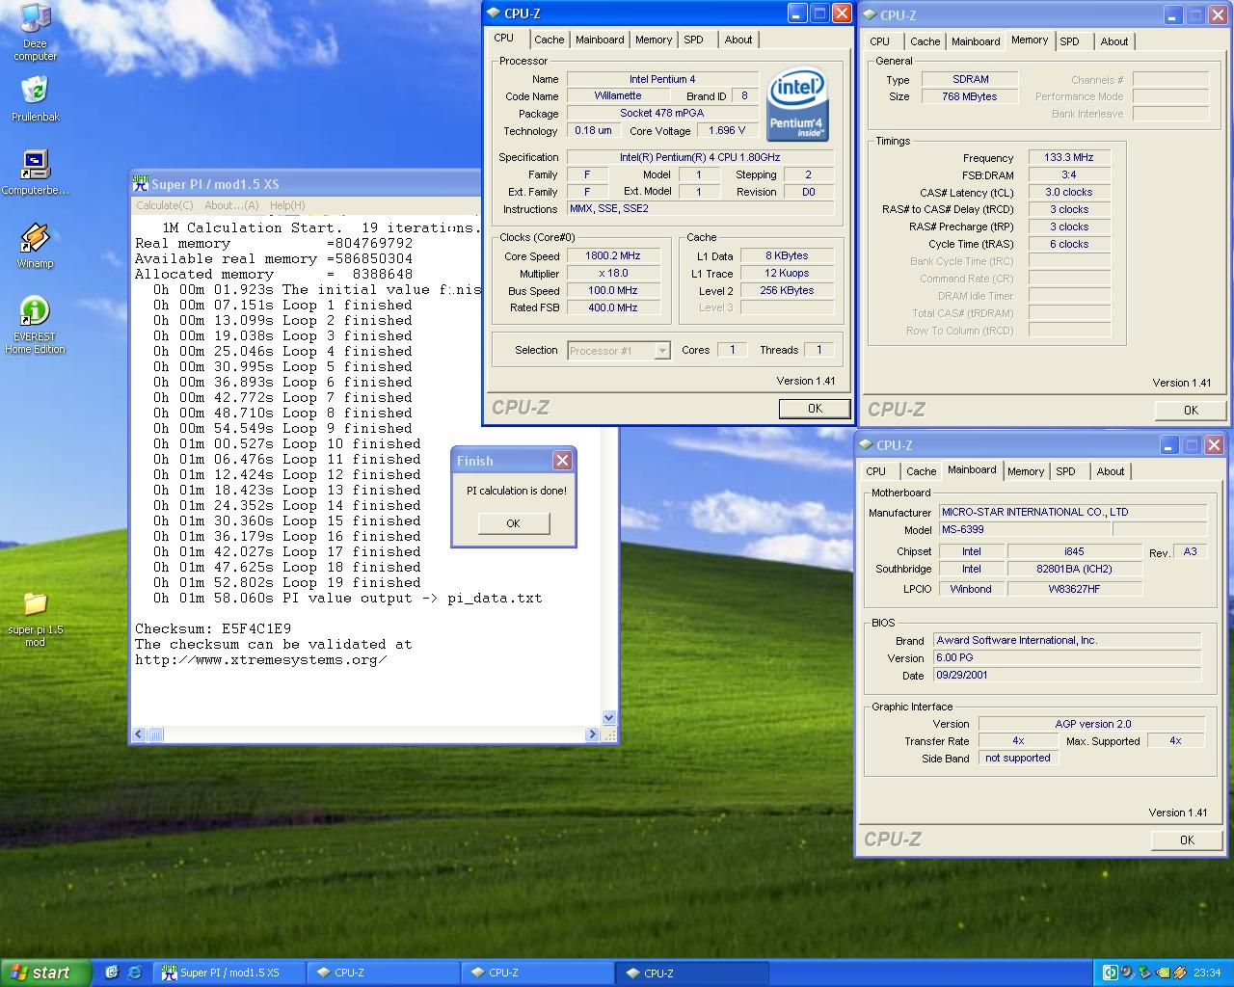Image resolution: width=1234 pixels, height=987 pixels.
Task: Click the '1.696 V' core voltage value
Action: pos(727,130)
